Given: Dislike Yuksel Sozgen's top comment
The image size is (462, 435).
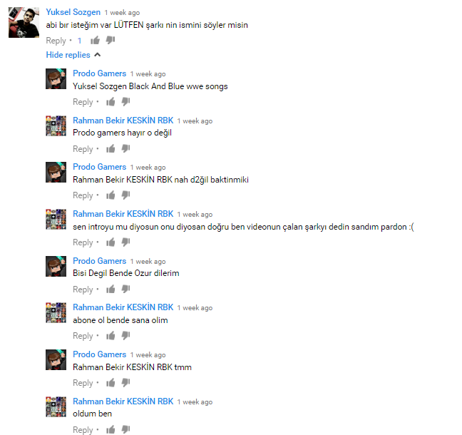Looking at the screenshot, I should point(111,41).
